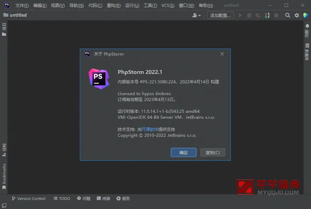311x209 pixels.
Task: Click the PhpStorm 2022.1 heading
Action: point(140,72)
